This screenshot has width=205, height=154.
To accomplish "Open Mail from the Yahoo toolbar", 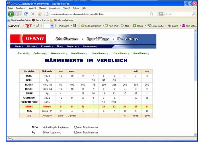I will [125, 26].
